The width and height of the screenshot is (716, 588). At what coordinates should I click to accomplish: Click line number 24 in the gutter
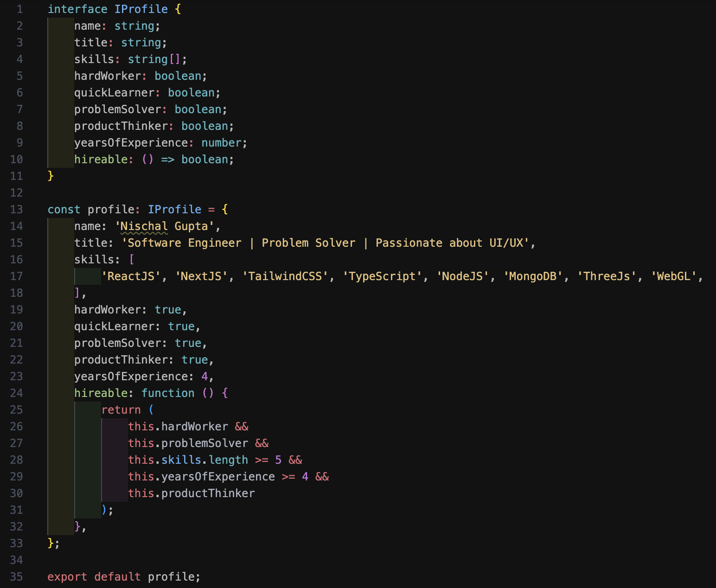click(x=16, y=393)
